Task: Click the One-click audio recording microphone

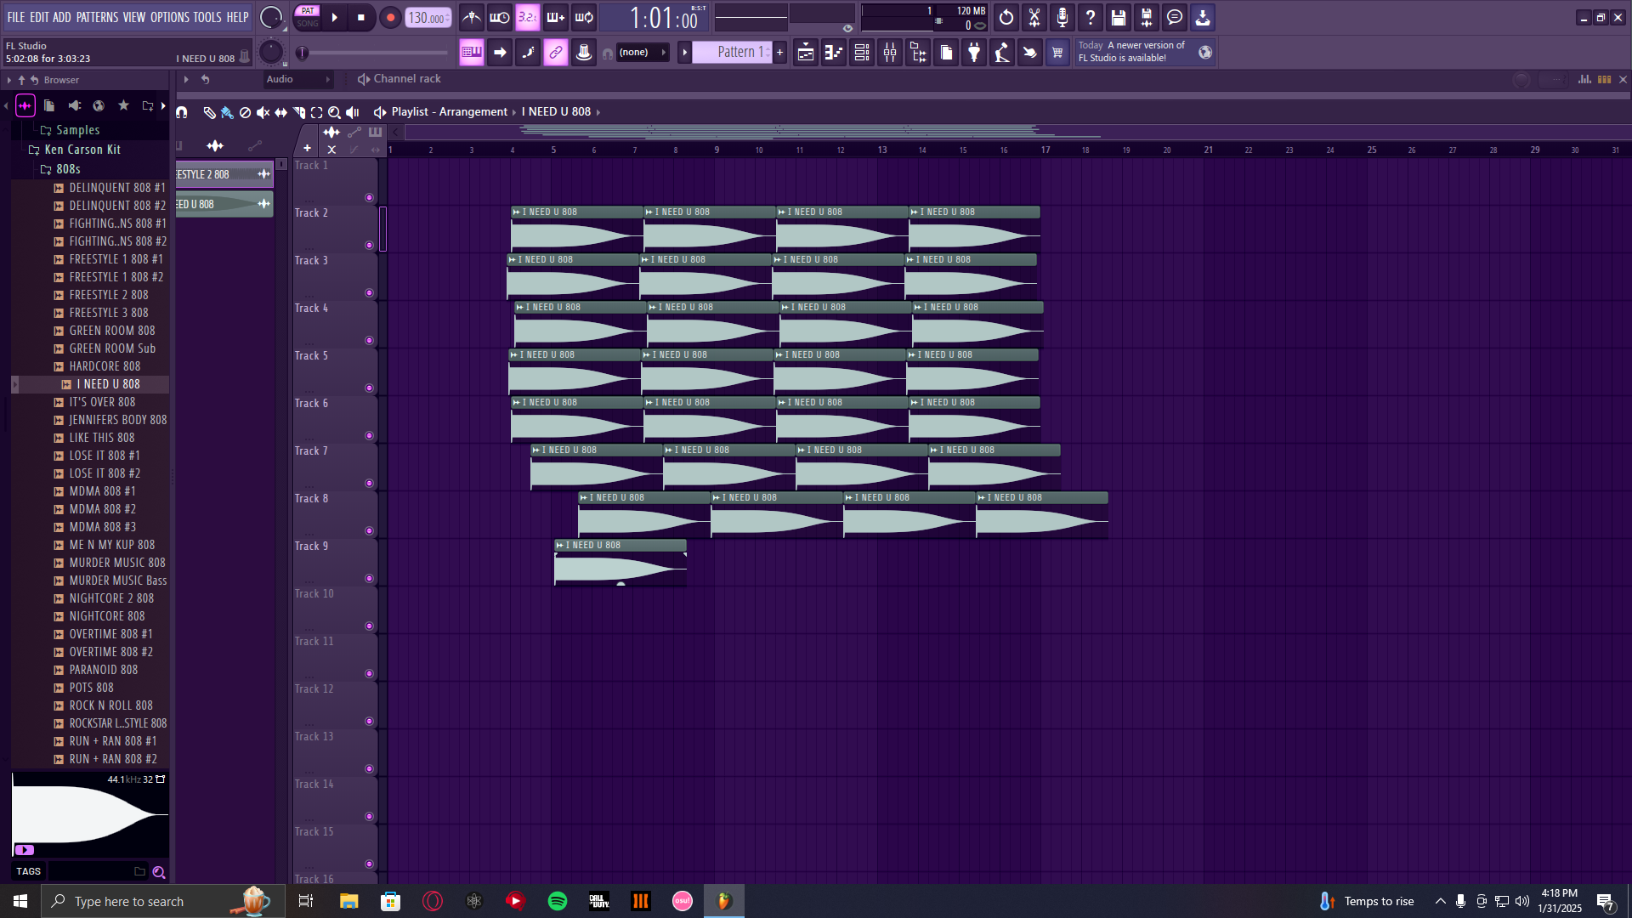Action: pos(1062,17)
